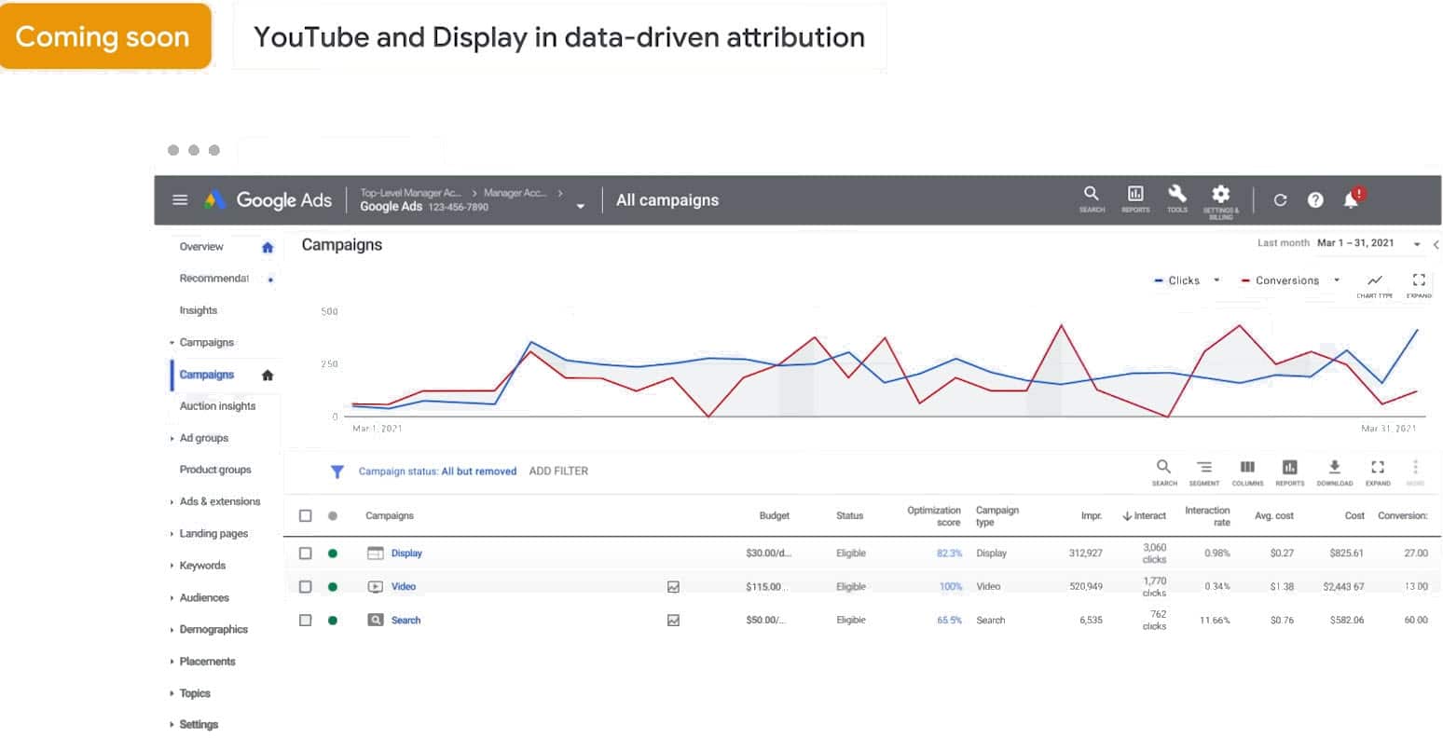The height and width of the screenshot is (752, 1443).
Task: Download the campaigns table
Action: pos(1334,472)
